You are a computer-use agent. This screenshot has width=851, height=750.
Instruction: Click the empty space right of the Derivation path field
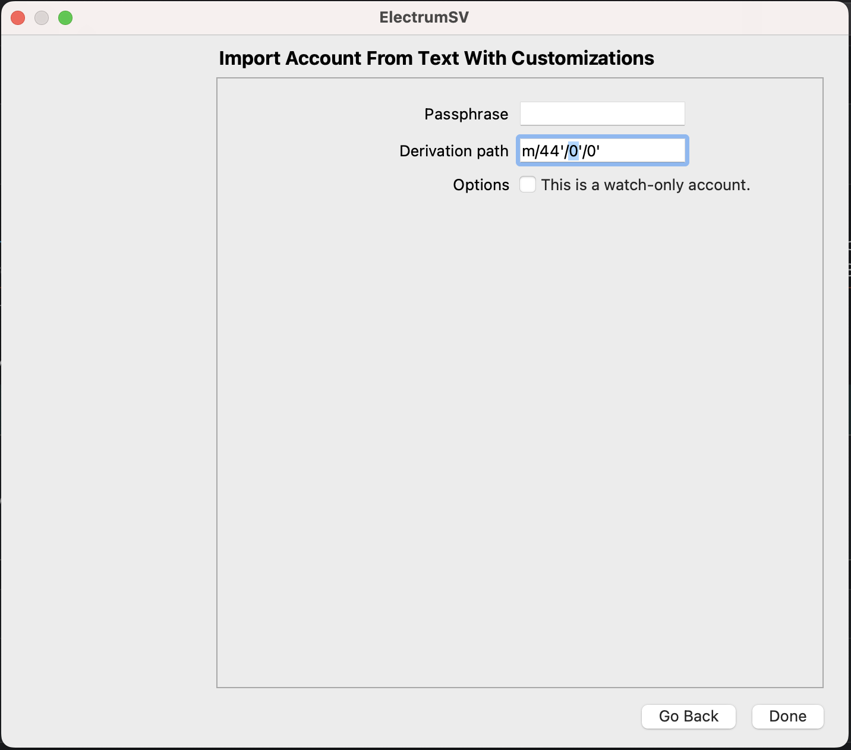(x=755, y=151)
